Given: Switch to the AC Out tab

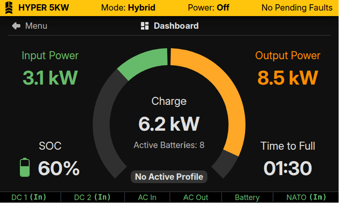Looking at the screenshot, I should point(196,198).
